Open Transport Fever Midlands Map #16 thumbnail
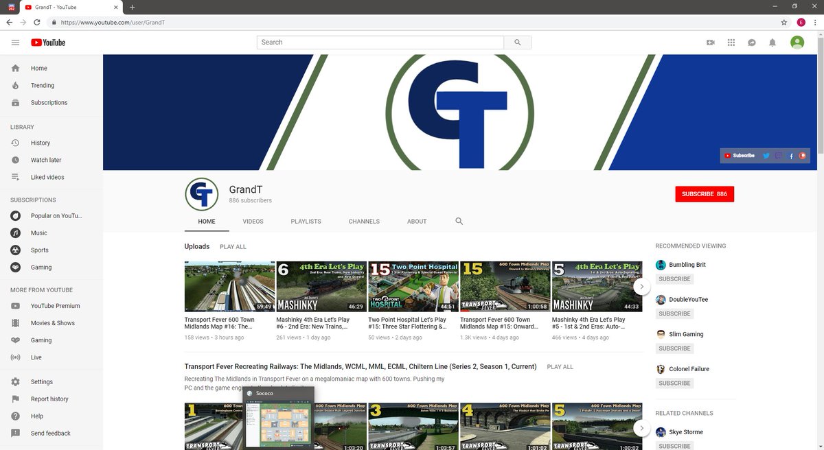Image resolution: width=824 pixels, height=450 pixels. [229, 287]
